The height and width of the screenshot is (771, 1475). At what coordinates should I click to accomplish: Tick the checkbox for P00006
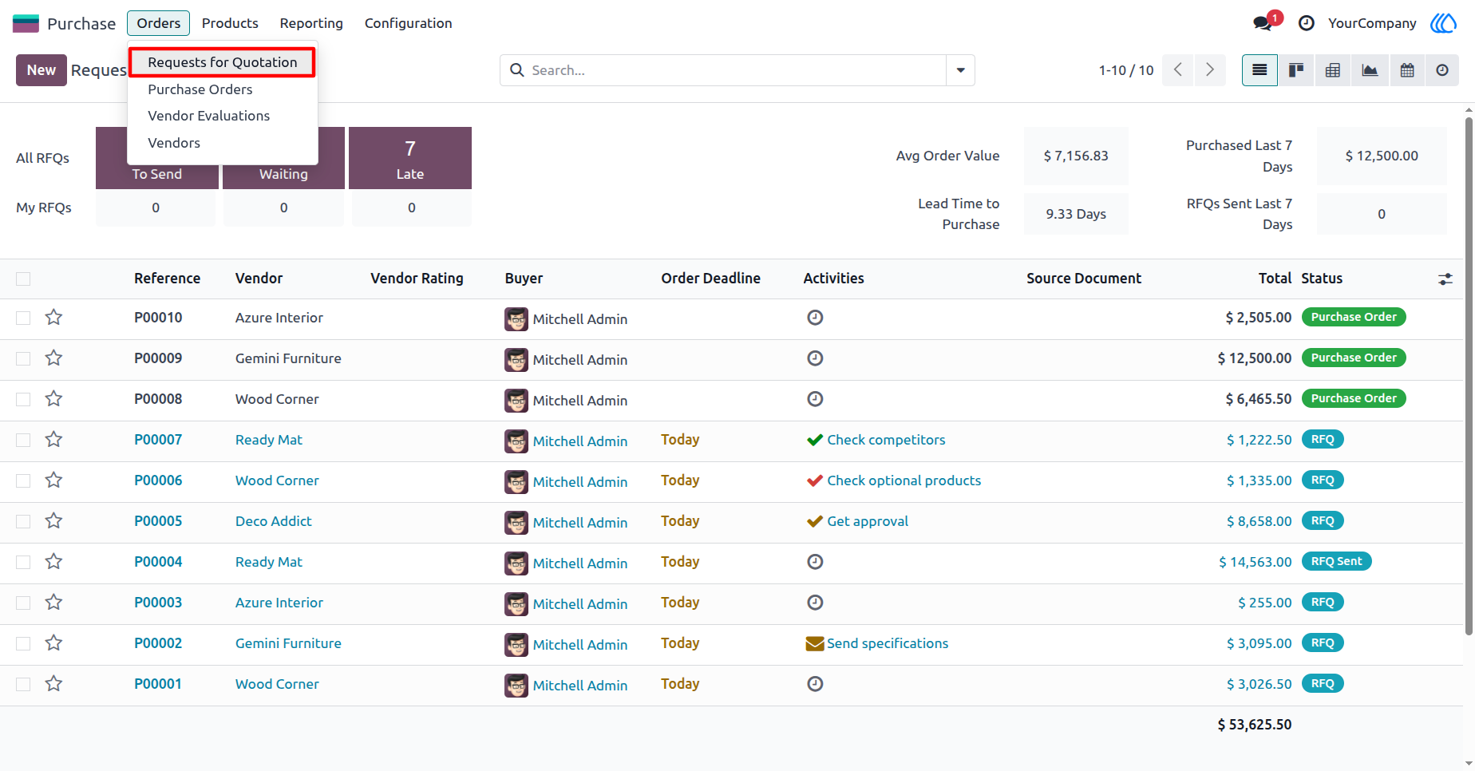(x=23, y=480)
